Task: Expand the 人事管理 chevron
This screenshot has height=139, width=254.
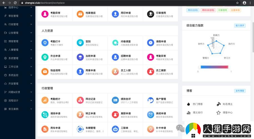Action: (31, 50)
